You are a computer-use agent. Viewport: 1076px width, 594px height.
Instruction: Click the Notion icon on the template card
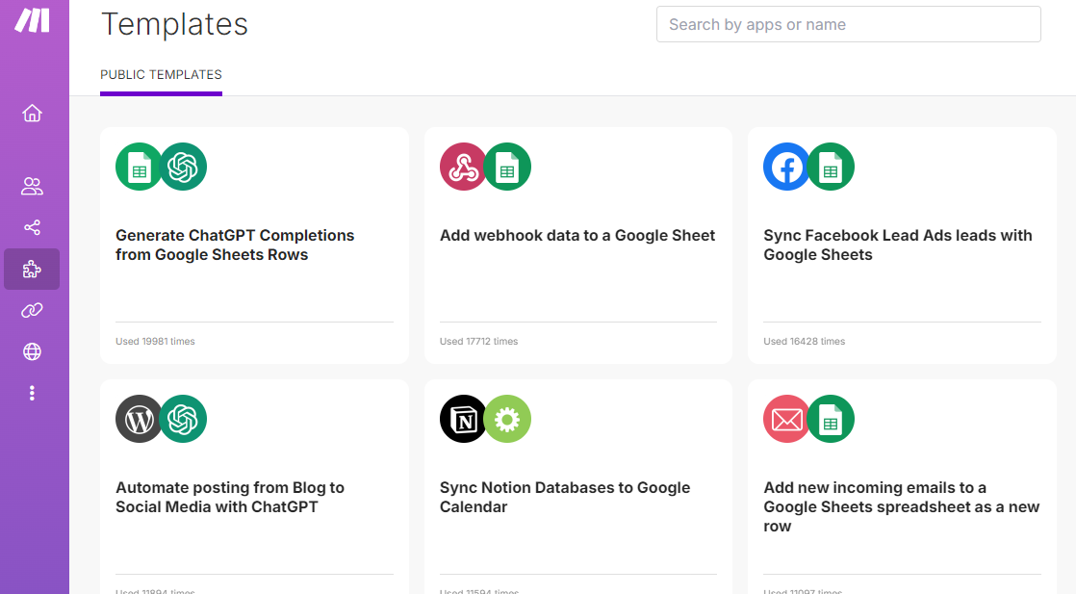click(x=463, y=420)
